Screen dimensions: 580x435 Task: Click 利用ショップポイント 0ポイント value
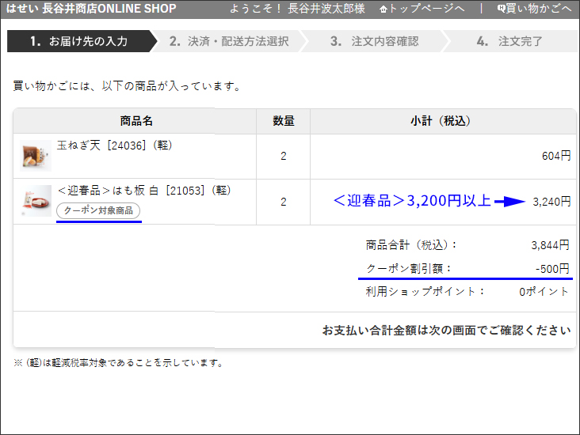[544, 292]
